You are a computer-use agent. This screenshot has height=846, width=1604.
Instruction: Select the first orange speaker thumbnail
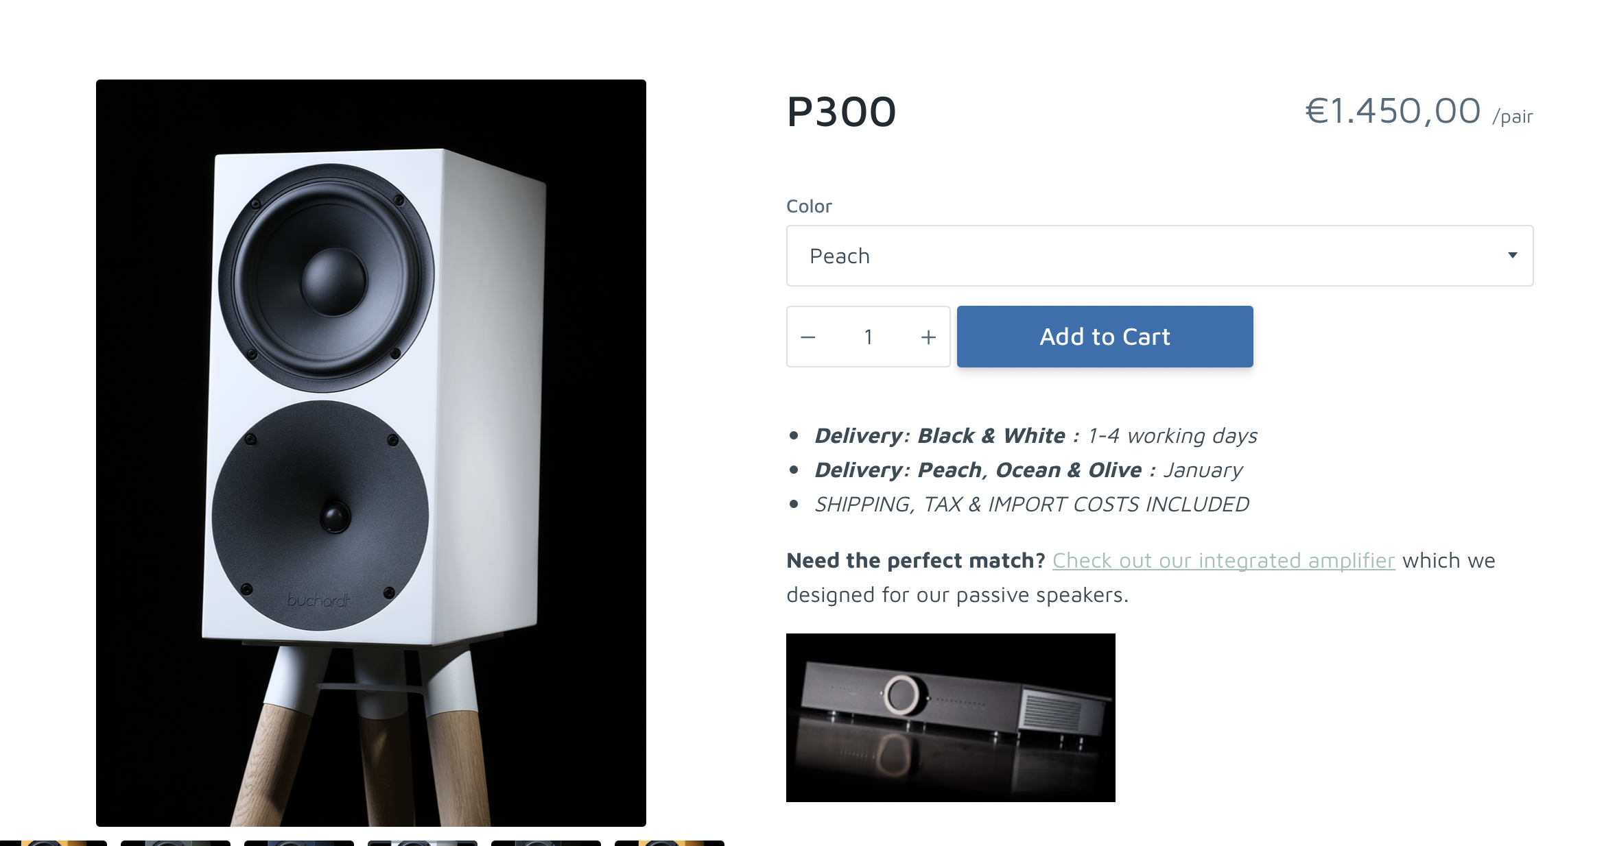[x=52, y=843]
